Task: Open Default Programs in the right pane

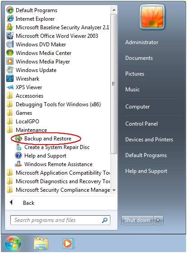Action: [146, 155]
